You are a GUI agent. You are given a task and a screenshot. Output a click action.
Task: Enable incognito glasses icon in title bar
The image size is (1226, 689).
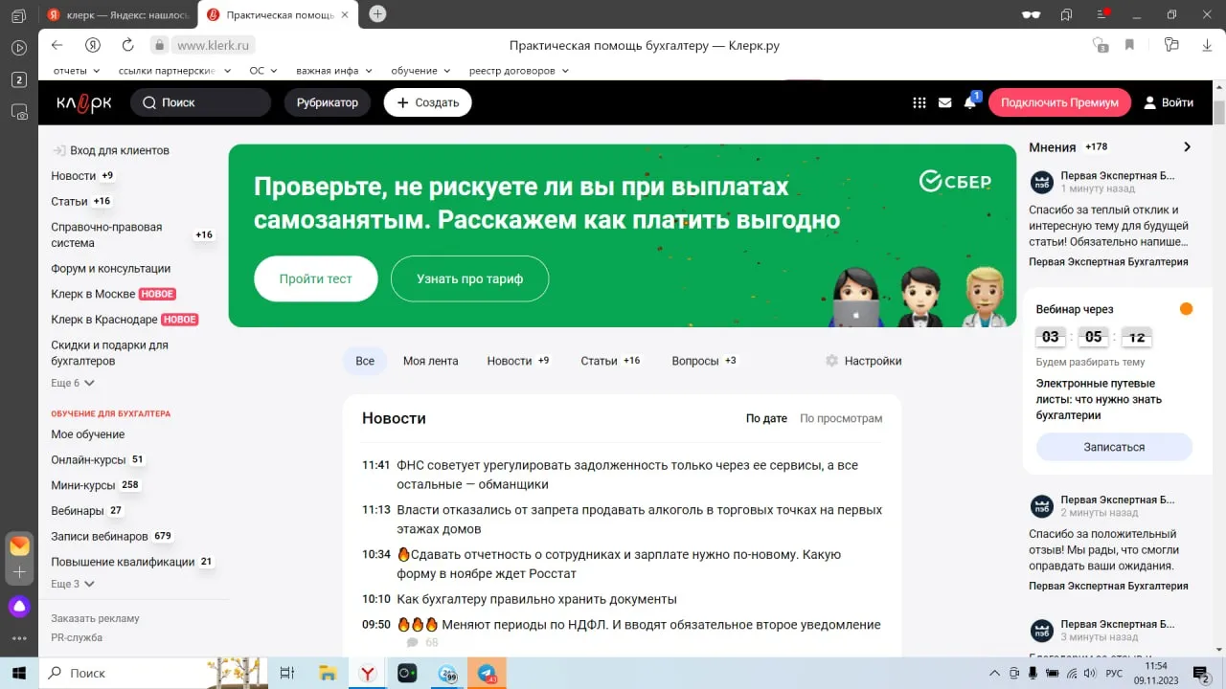[1031, 14]
